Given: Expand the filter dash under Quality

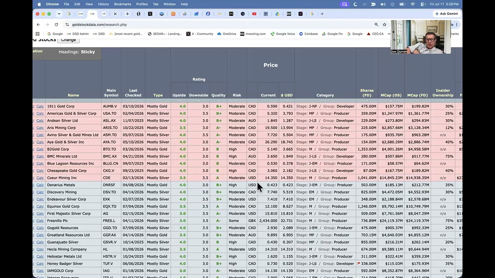Looking at the screenshot, I should pos(218,100).
